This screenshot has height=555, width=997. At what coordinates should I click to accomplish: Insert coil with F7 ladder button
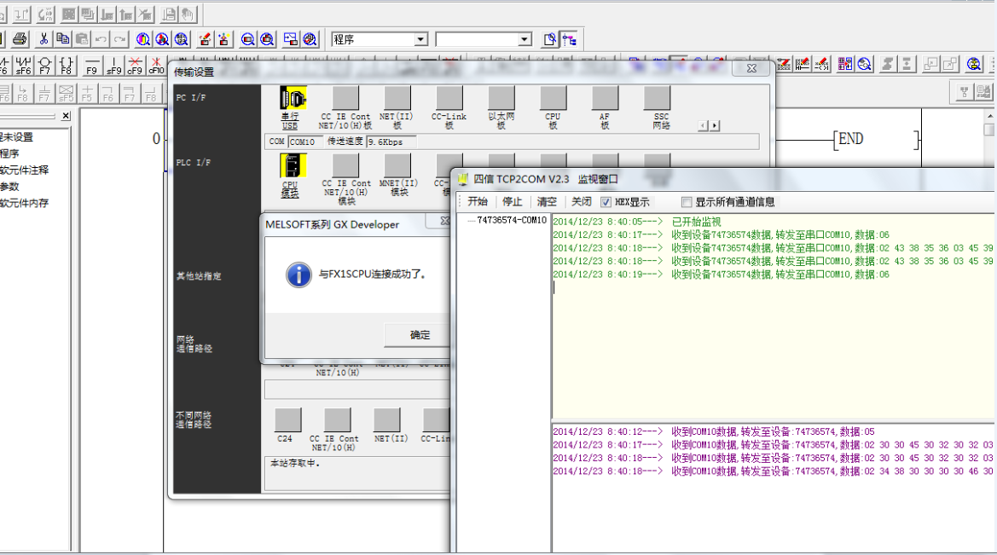pyautogui.click(x=44, y=66)
